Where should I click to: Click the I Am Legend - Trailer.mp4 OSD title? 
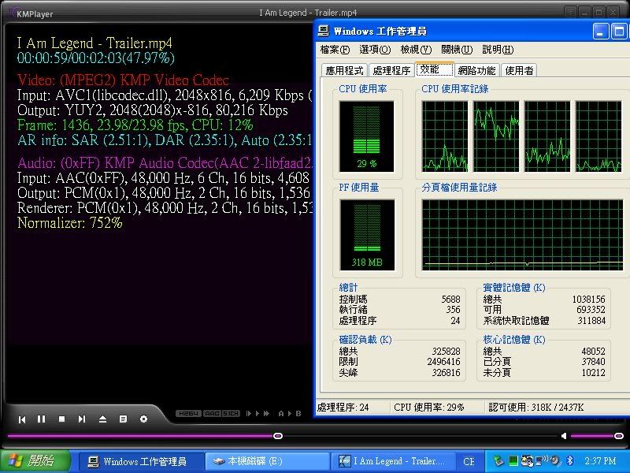click(x=94, y=43)
